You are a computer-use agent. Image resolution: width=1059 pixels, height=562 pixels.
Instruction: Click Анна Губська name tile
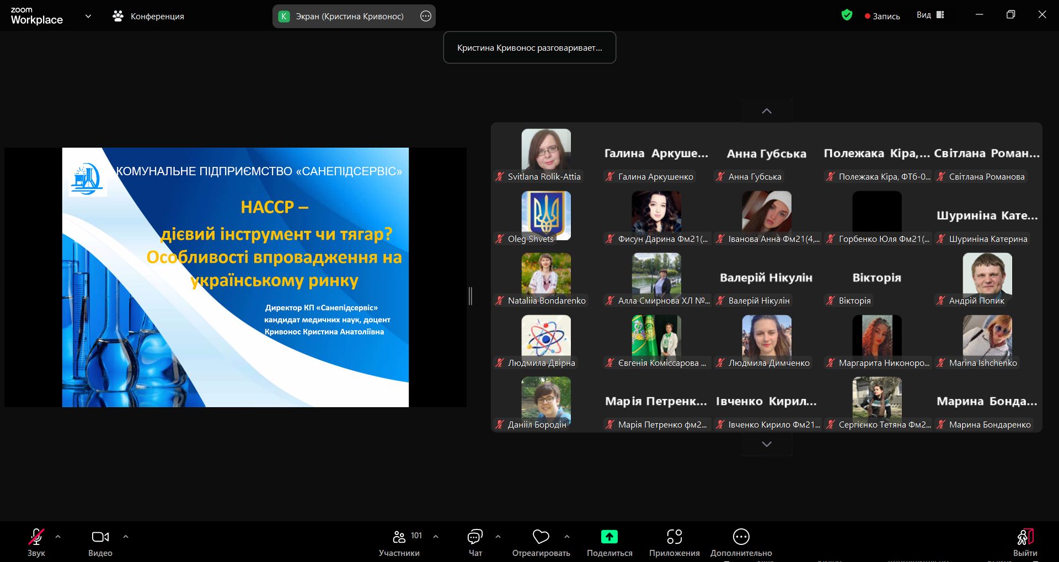(767, 154)
